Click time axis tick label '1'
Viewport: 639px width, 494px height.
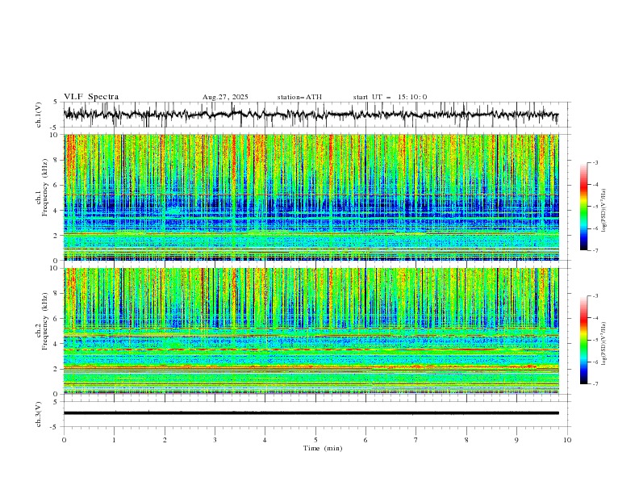pyautogui.click(x=114, y=440)
